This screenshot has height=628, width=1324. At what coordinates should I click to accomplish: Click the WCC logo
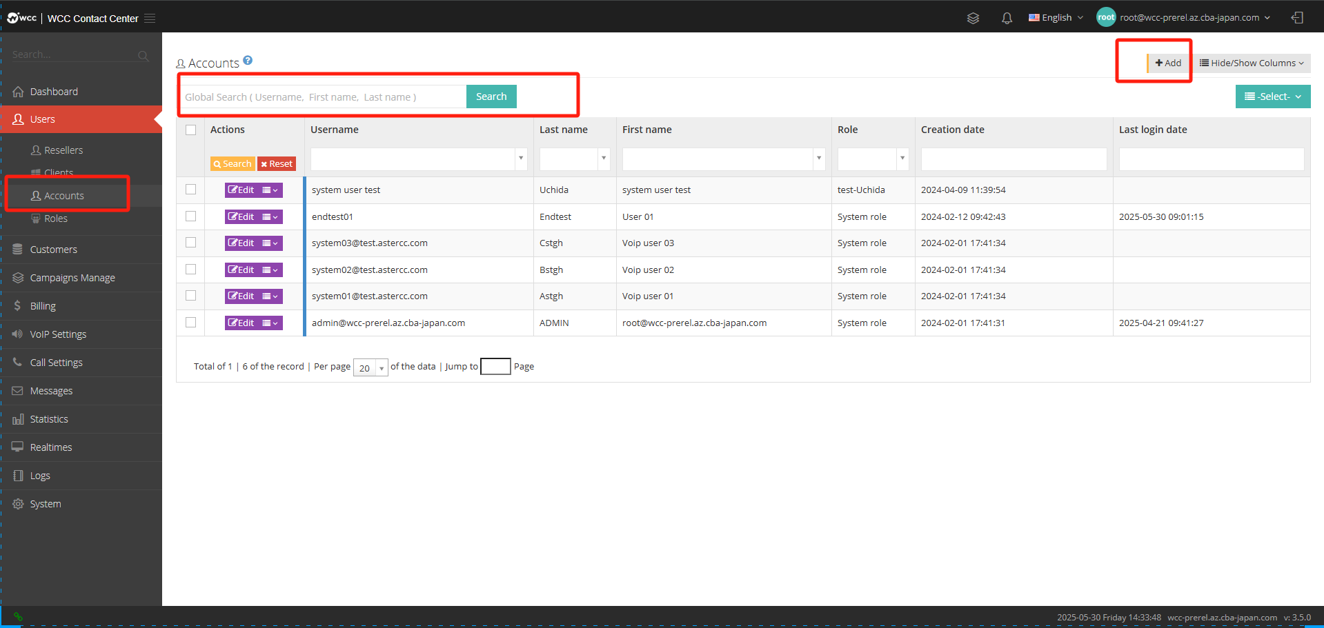click(x=21, y=18)
